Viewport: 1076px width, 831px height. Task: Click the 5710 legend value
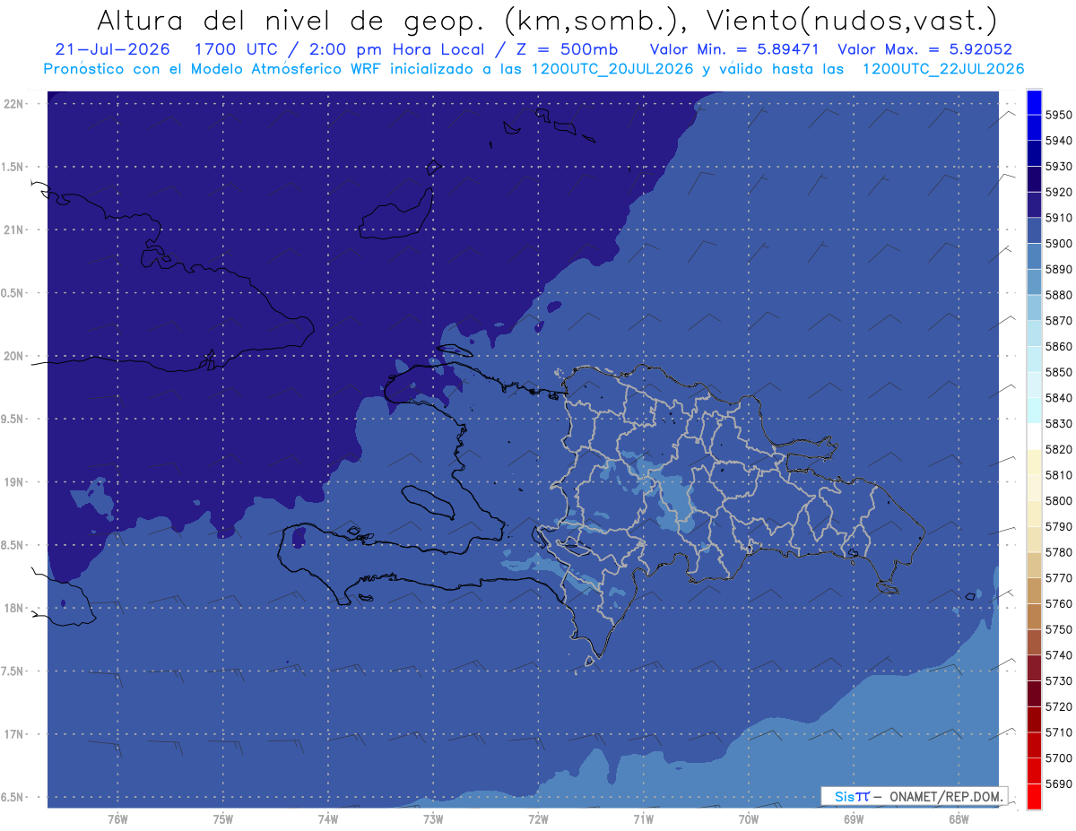coord(1058,731)
